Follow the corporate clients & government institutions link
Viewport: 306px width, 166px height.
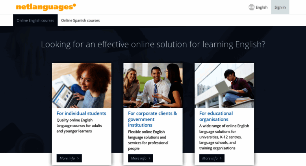point(152,119)
